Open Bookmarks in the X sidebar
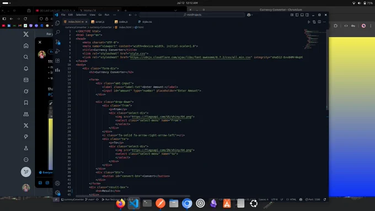The image size is (375, 211). click(x=26, y=102)
